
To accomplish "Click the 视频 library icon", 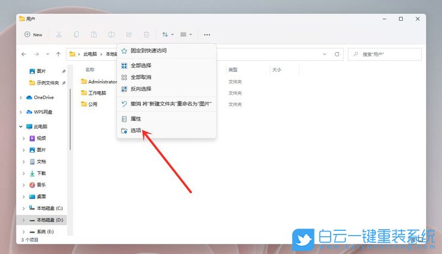I will click(32, 139).
